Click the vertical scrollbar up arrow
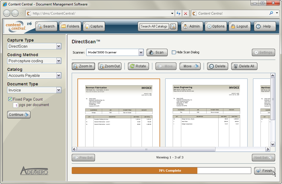The width and height of the screenshot is (282, 184). pos(273,75)
